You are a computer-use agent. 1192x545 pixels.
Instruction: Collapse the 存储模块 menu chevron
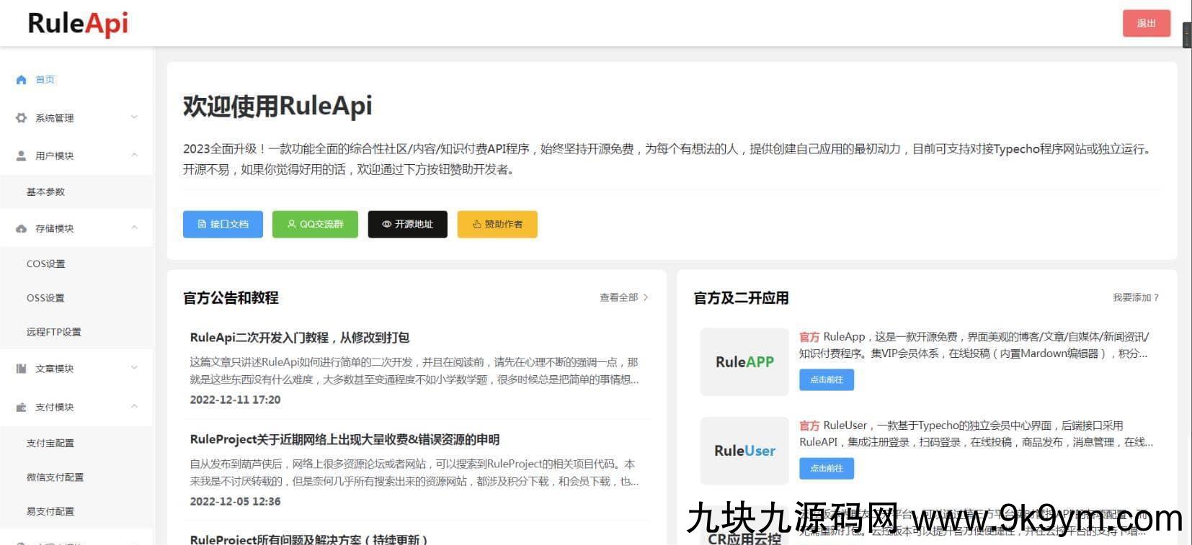point(135,228)
